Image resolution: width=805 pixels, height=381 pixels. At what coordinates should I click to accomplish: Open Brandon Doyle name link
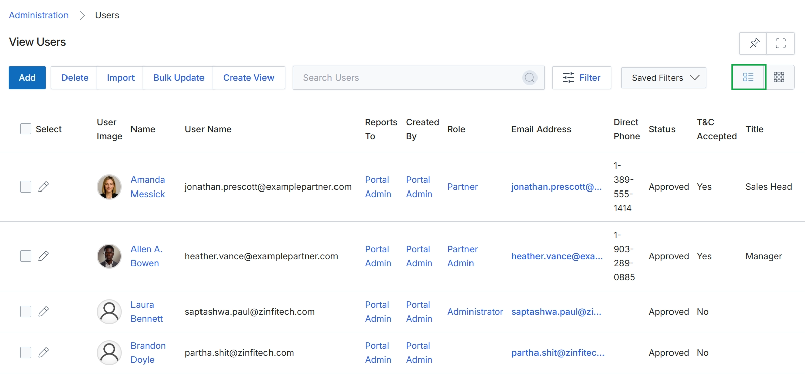(148, 353)
